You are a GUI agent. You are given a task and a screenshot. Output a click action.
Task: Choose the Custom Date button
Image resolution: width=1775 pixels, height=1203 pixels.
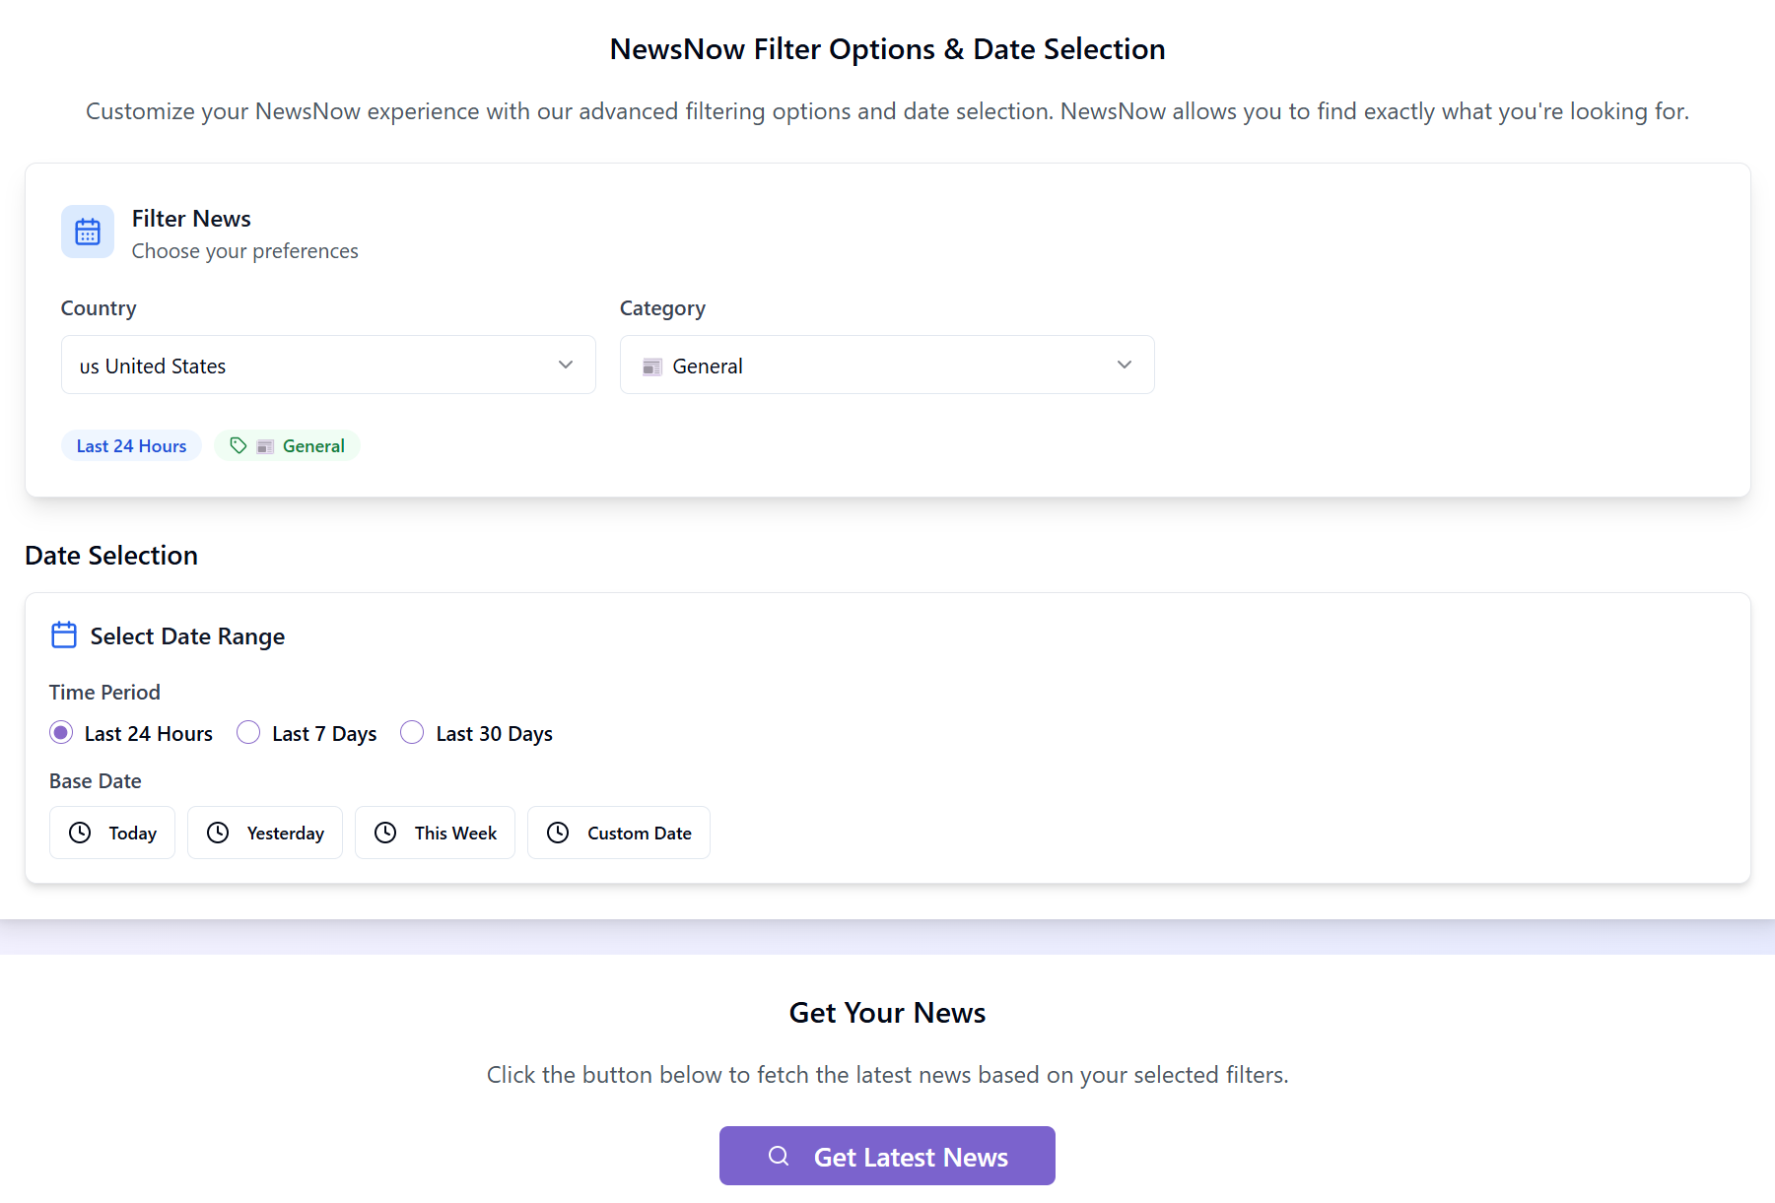(619, 833)
